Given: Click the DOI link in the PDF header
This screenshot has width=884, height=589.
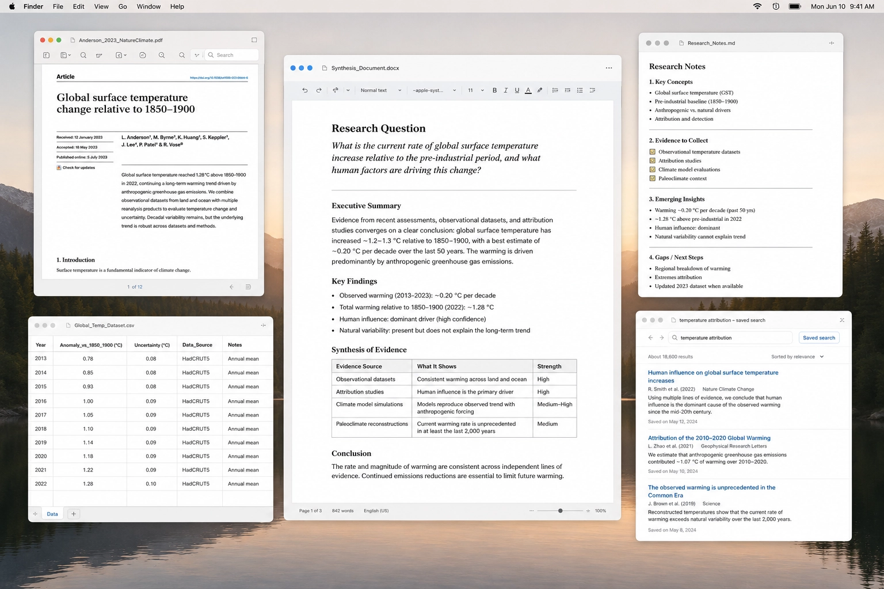Looking at the screenshot, I should pos(219,78).
